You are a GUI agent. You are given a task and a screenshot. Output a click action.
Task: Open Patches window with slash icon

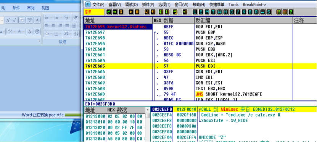tap(238, 12)
